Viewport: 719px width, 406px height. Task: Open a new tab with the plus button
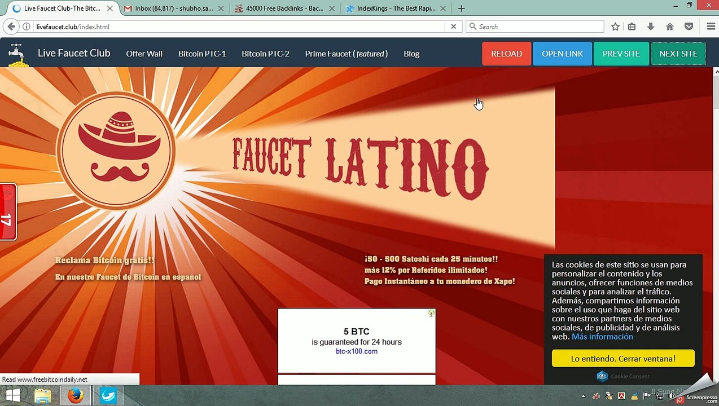(462, 8)
